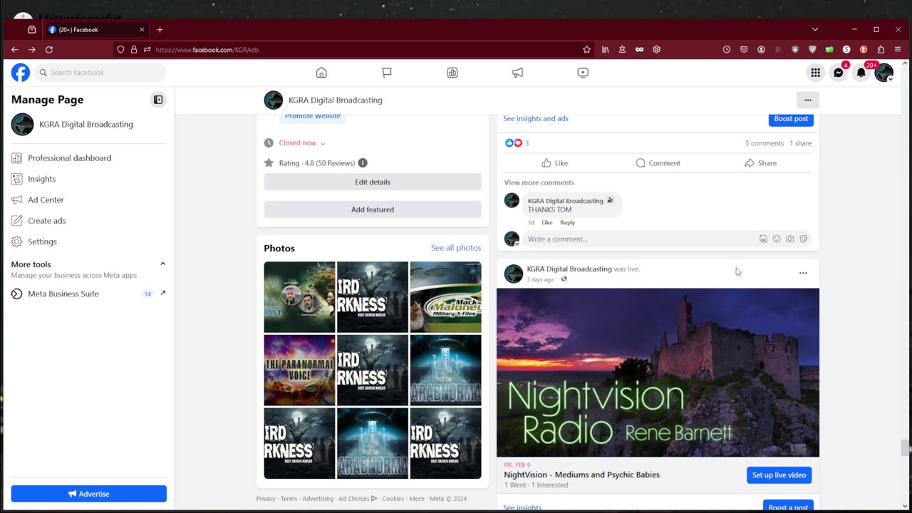Click the rating info icon
The width and height of the screenshot is (912, 513).
[363, 163]
